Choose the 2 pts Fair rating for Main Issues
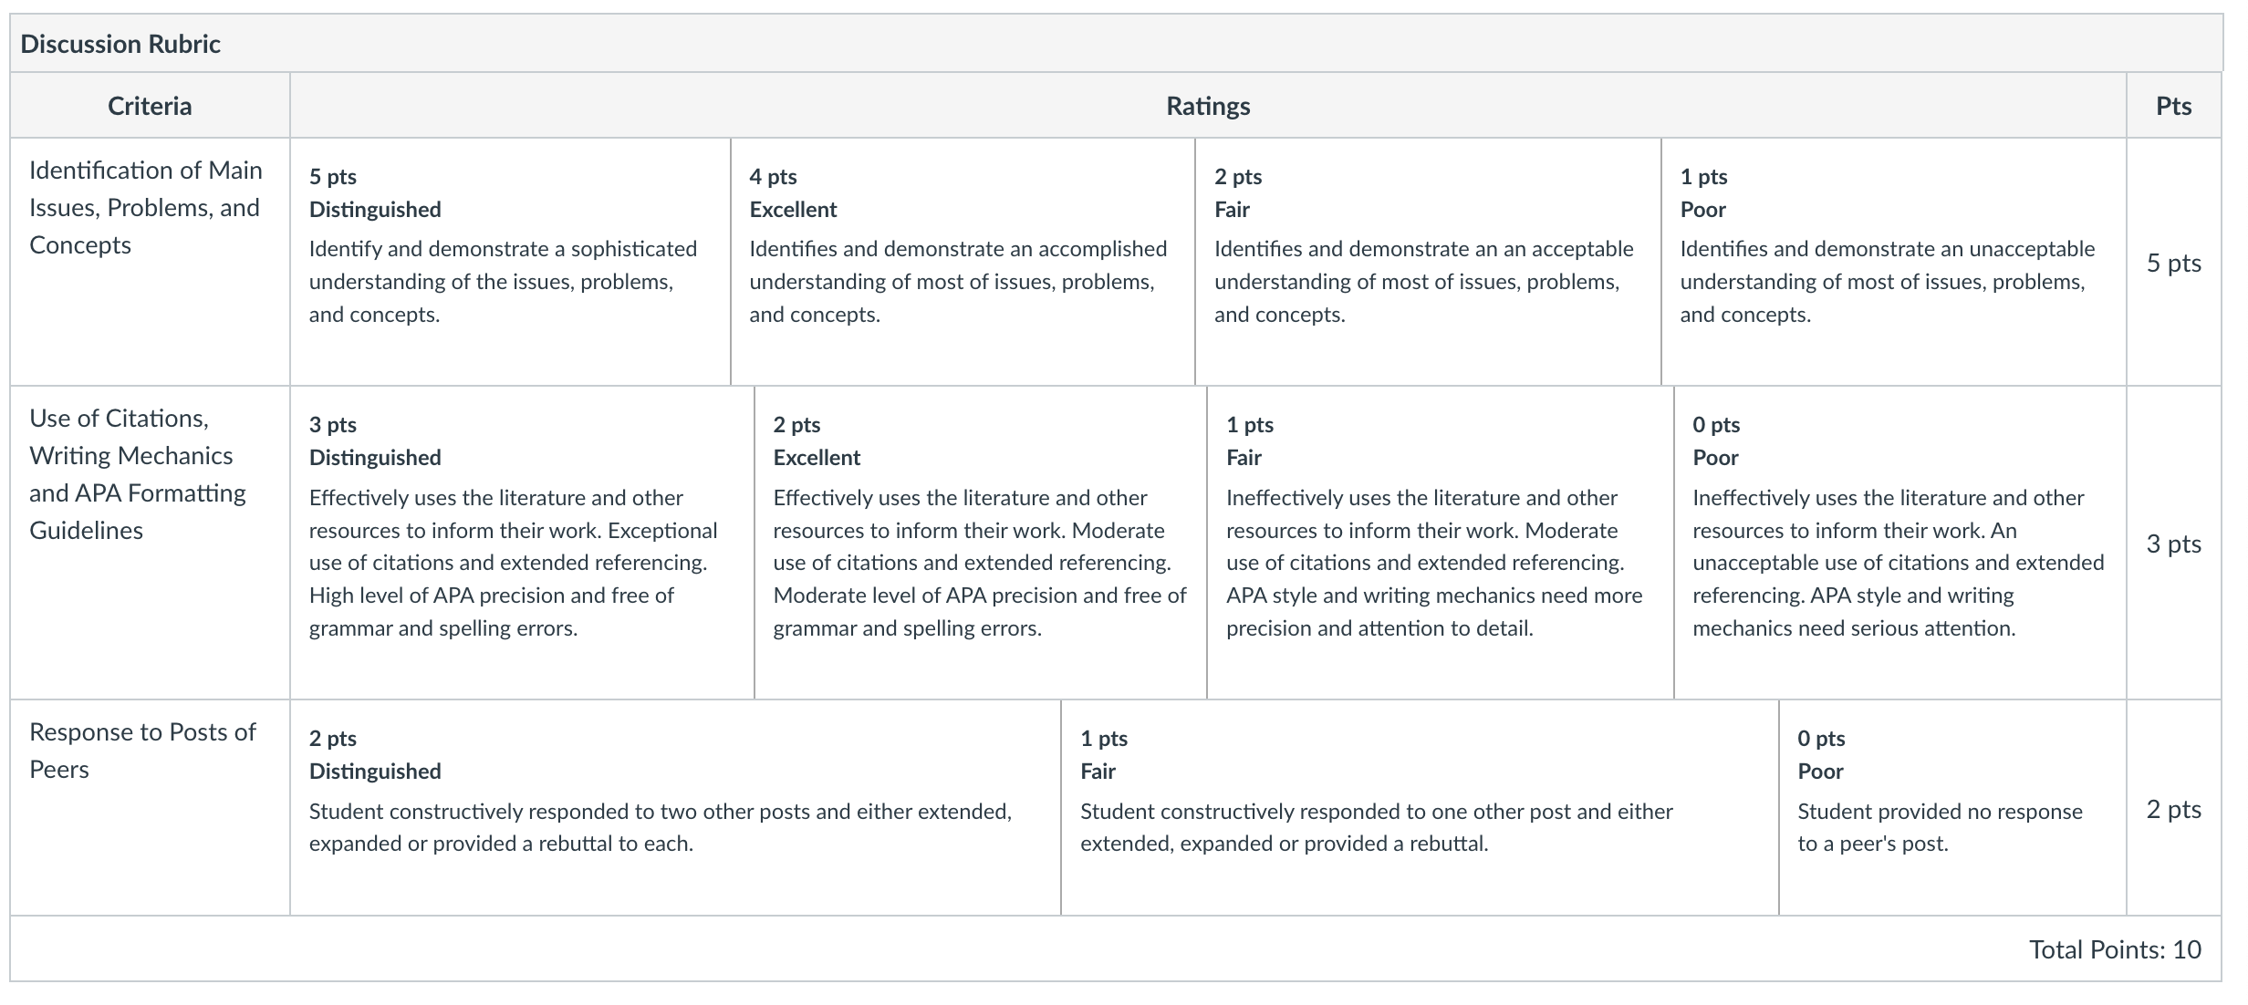Viewport: 2248px width, 1005px height. pos(1428,262)
